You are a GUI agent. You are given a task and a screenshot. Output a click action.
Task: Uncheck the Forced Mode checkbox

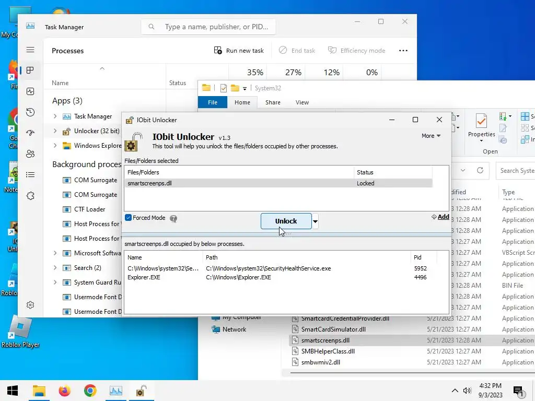[x=129, y=218]
